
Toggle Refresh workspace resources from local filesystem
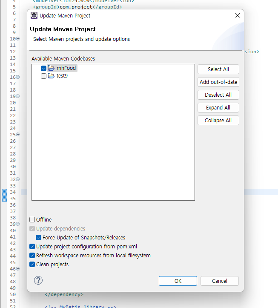tap(32, 255)
